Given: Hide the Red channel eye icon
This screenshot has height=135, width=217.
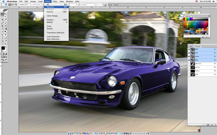Looking at the screenshot, I should (189, 53).
